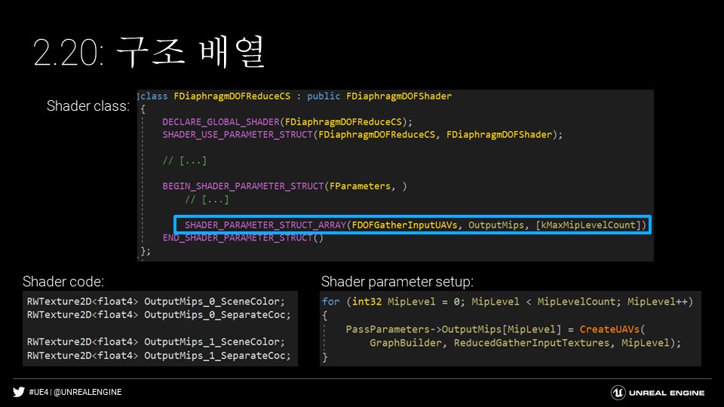The image size is (724, 407).
Task: Click the SHADER_USE_PARAMETER_STRUCT line
Action: click(362, 135)
